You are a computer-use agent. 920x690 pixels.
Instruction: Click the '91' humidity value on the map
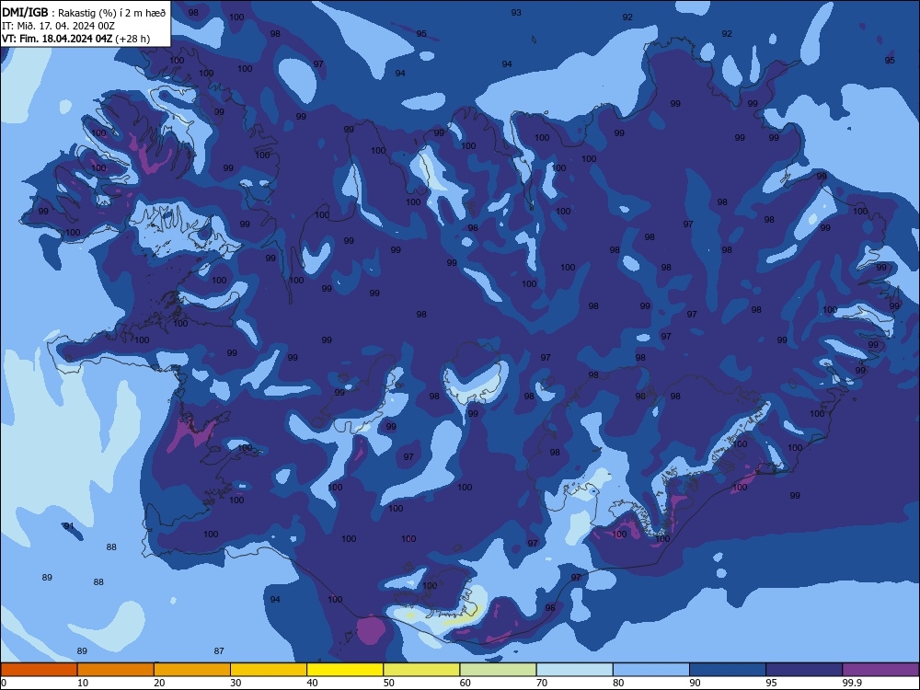click(69, 525)
